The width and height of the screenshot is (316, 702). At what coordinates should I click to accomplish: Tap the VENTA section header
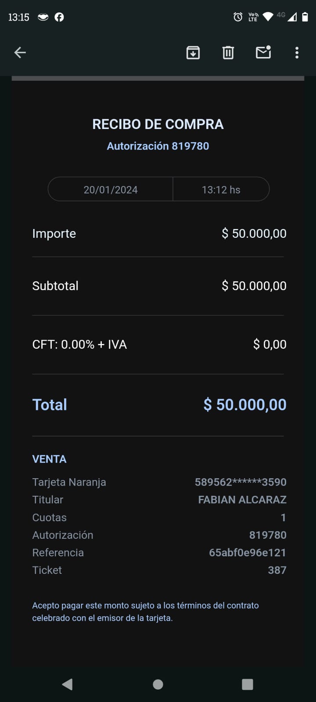49,459
